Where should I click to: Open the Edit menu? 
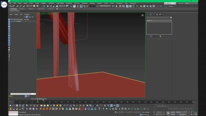pyautogui.click(x=14, y=3)
